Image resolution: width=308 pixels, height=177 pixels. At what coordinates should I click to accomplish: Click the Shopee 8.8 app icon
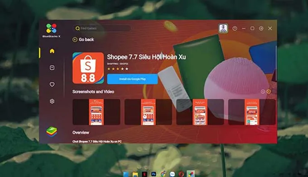88,68
